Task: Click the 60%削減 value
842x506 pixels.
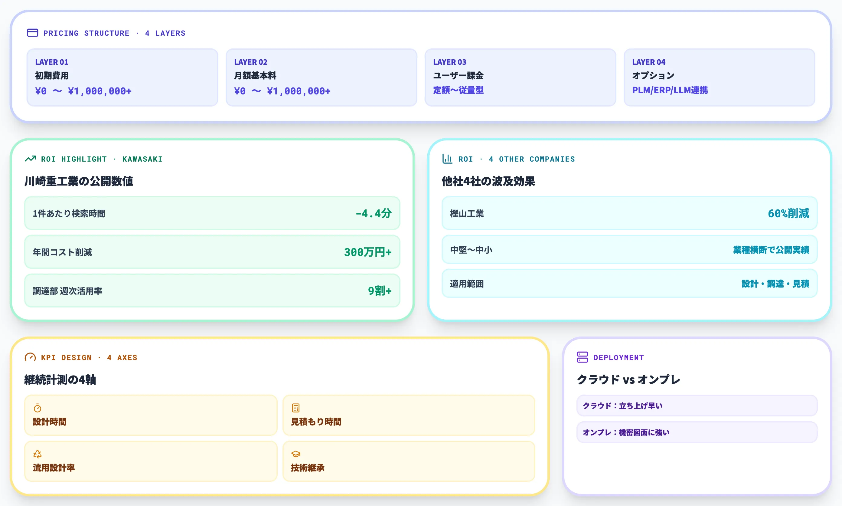Action: 788,213
